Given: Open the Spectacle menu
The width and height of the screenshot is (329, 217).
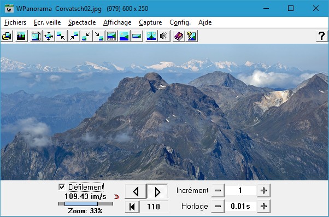Looking at the screenshot, I should pos(82,22).
